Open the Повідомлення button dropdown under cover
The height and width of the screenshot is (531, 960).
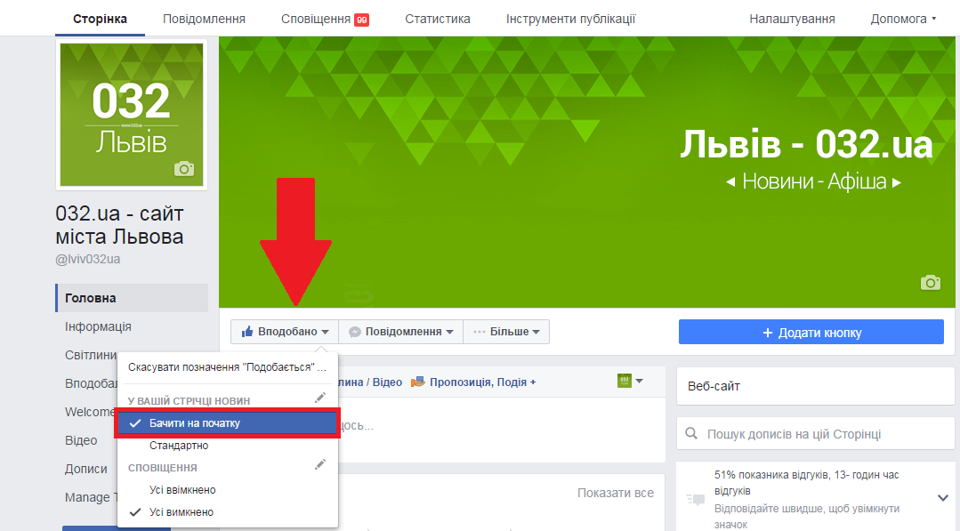(x=401, y=332)
